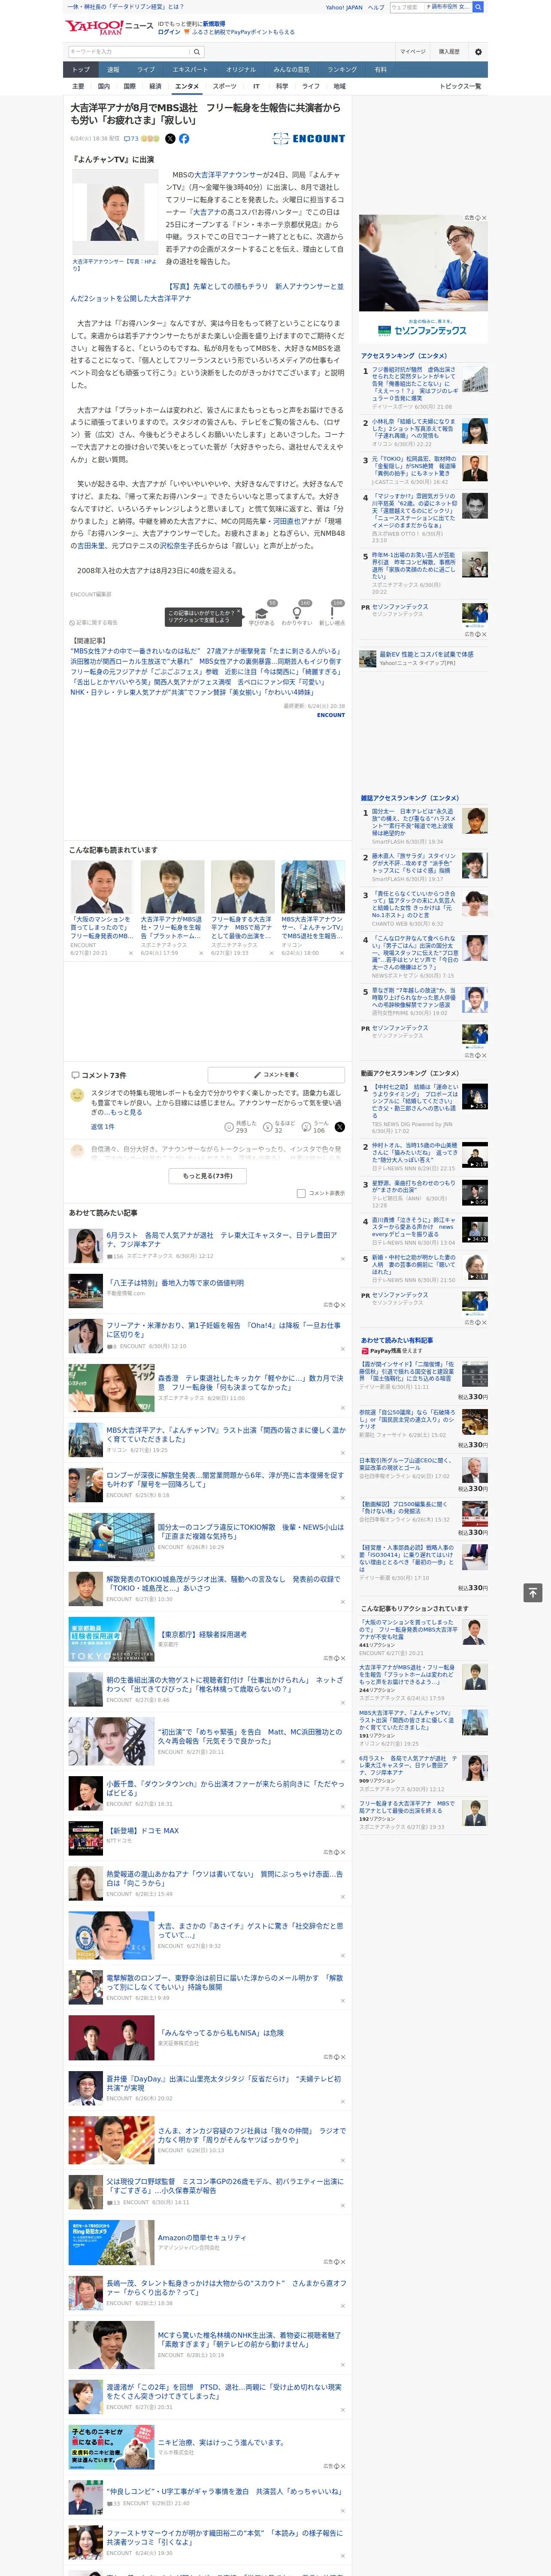Share first comment on X
The image size is (551, 2576).
coord(340,1126)
